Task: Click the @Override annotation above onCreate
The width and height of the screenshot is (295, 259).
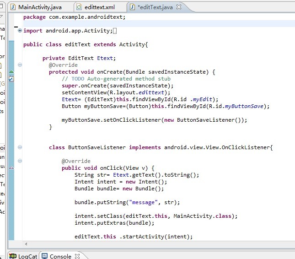Action: 63,65
